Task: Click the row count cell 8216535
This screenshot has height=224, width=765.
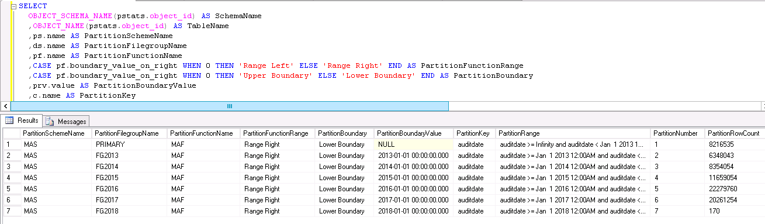Action: pos(734,144)
